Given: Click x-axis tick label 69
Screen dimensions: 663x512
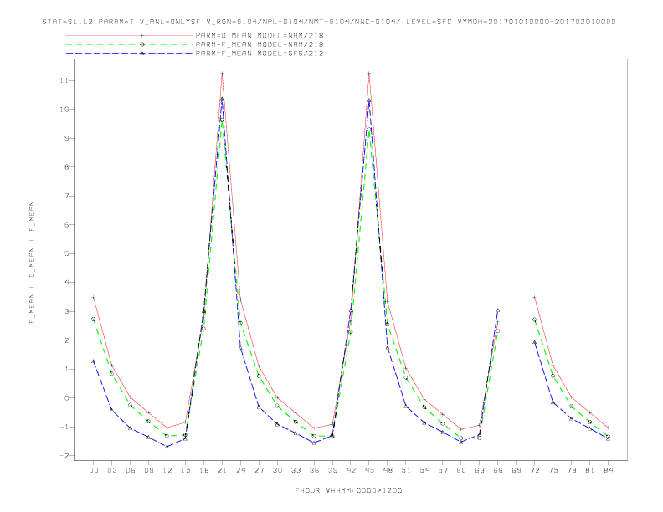Looking at the screenshot, I should (x=517, y=470).
